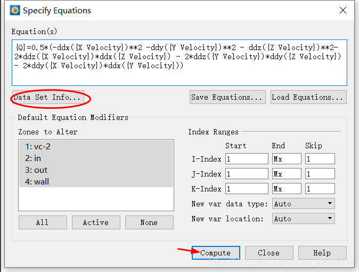This screenshot has height=272, width=359.
Task: Open the Data Set Info dialog
Action: (48, 97)
